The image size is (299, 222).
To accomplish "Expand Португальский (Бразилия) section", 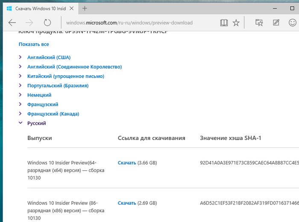I will pos(58,85).
